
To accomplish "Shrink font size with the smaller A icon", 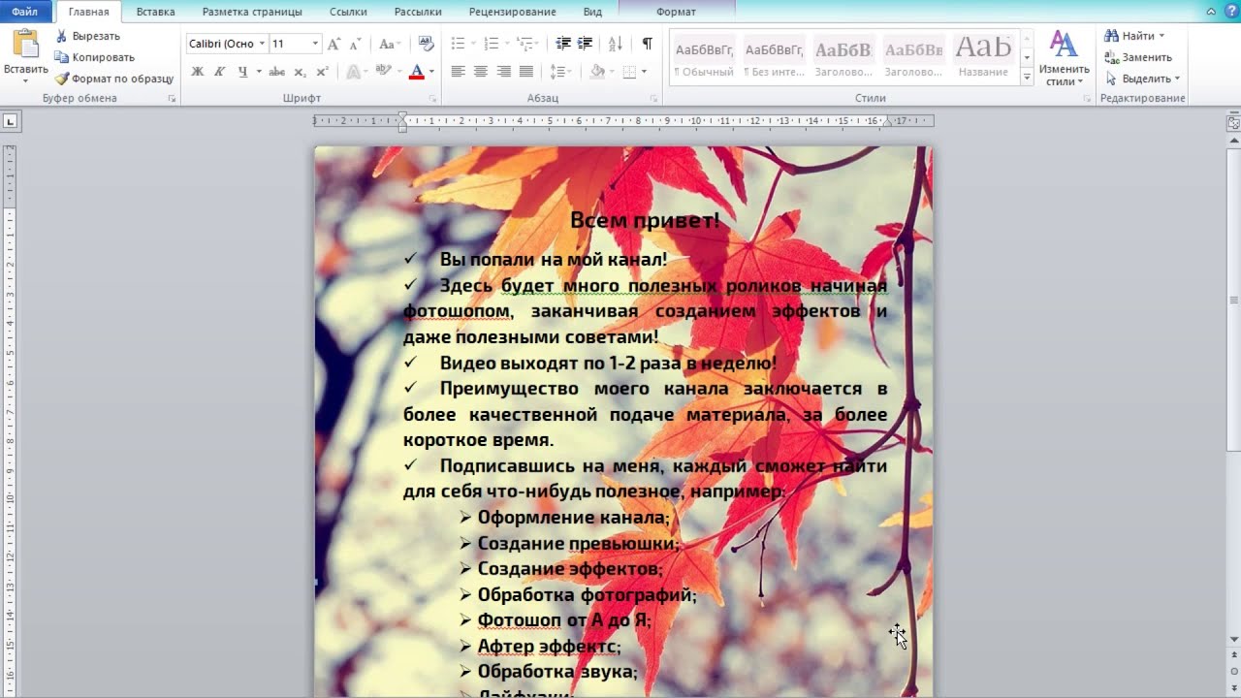I will [x=356, y=44].
